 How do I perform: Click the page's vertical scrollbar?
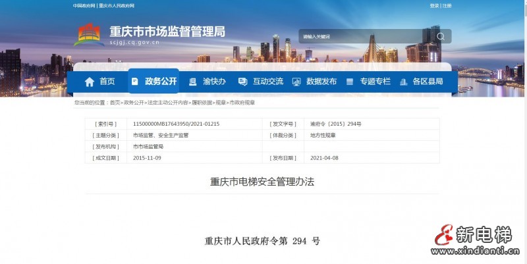pos(525,132)
